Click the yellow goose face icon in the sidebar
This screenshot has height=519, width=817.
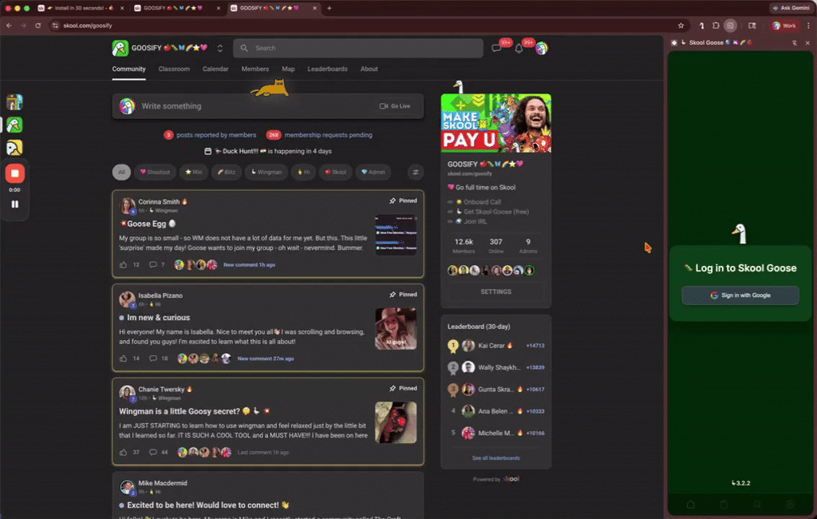point(16,148)
